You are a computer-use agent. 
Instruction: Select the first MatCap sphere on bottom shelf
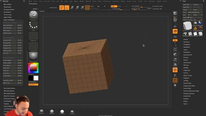[42, 112]
